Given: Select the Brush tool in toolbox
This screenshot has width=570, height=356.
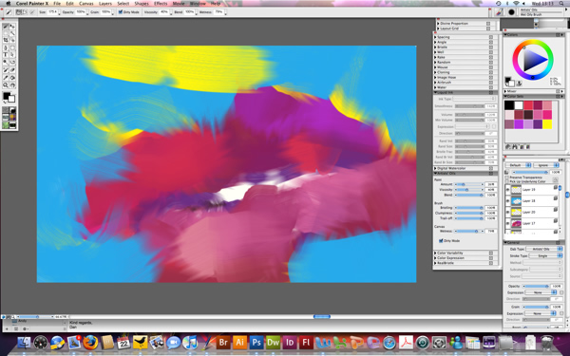Looking at the screenshot, I should click(x=6, y=27).
